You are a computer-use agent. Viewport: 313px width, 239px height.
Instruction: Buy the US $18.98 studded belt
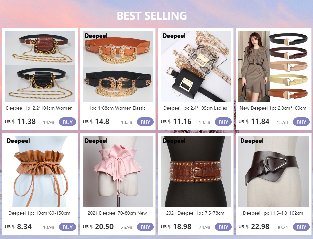pyautogui.click(x=223, y=227)
